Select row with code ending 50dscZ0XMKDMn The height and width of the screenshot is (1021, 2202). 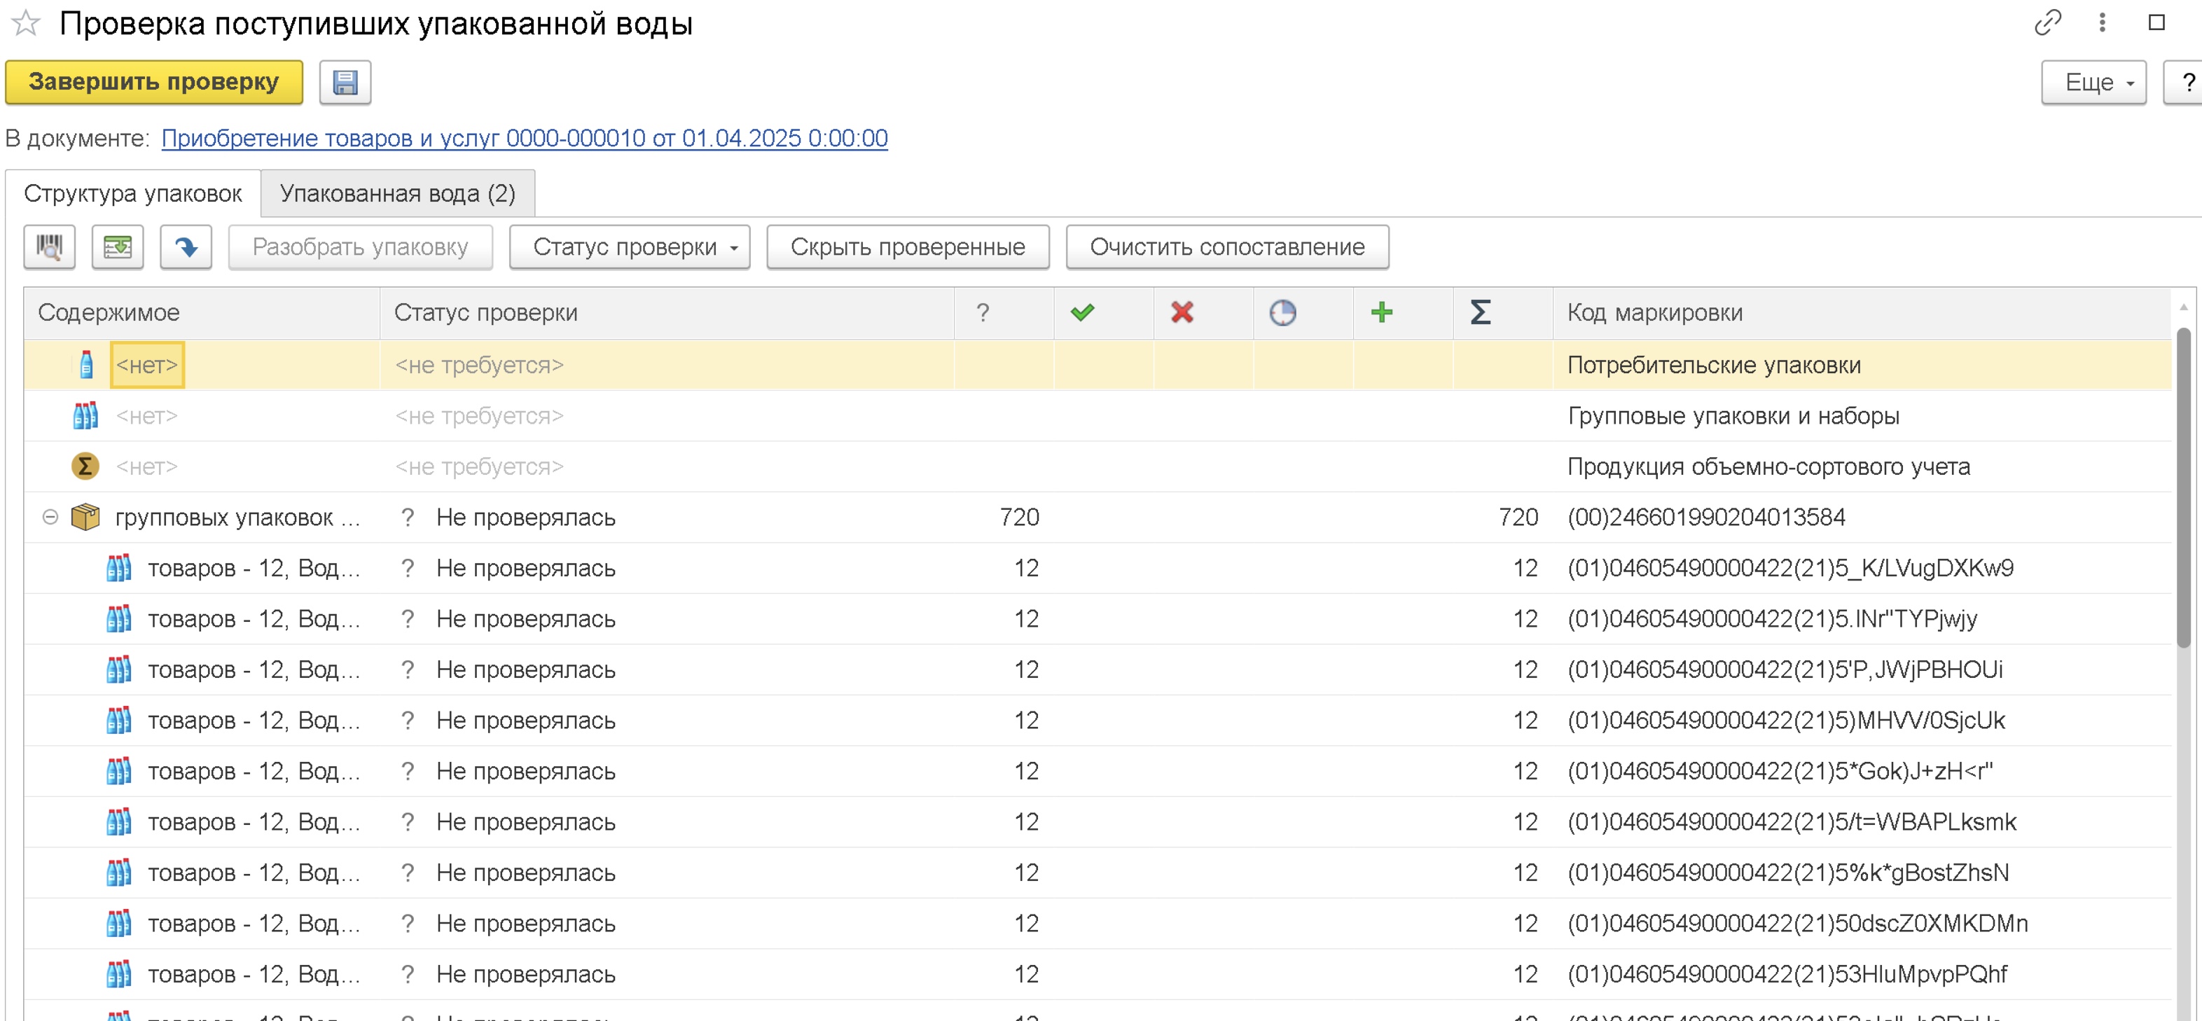1097,924
